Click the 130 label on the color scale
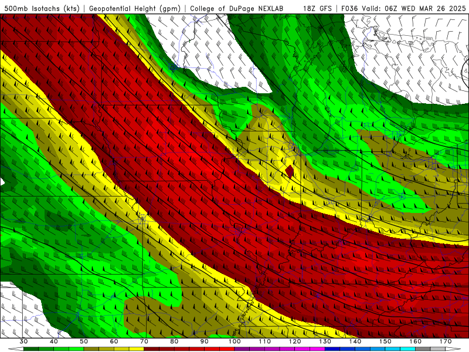This screenshot has width=469, height=352. click(x=325, y=341)
